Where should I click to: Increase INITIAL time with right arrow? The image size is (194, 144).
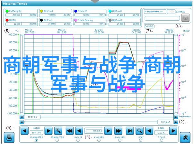[48, 131]
